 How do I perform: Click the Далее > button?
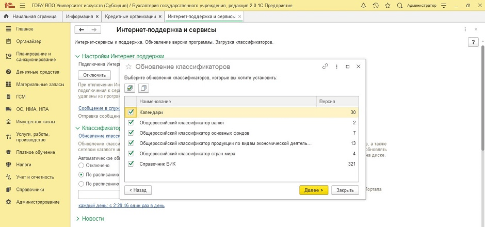[x=313, y=190]
